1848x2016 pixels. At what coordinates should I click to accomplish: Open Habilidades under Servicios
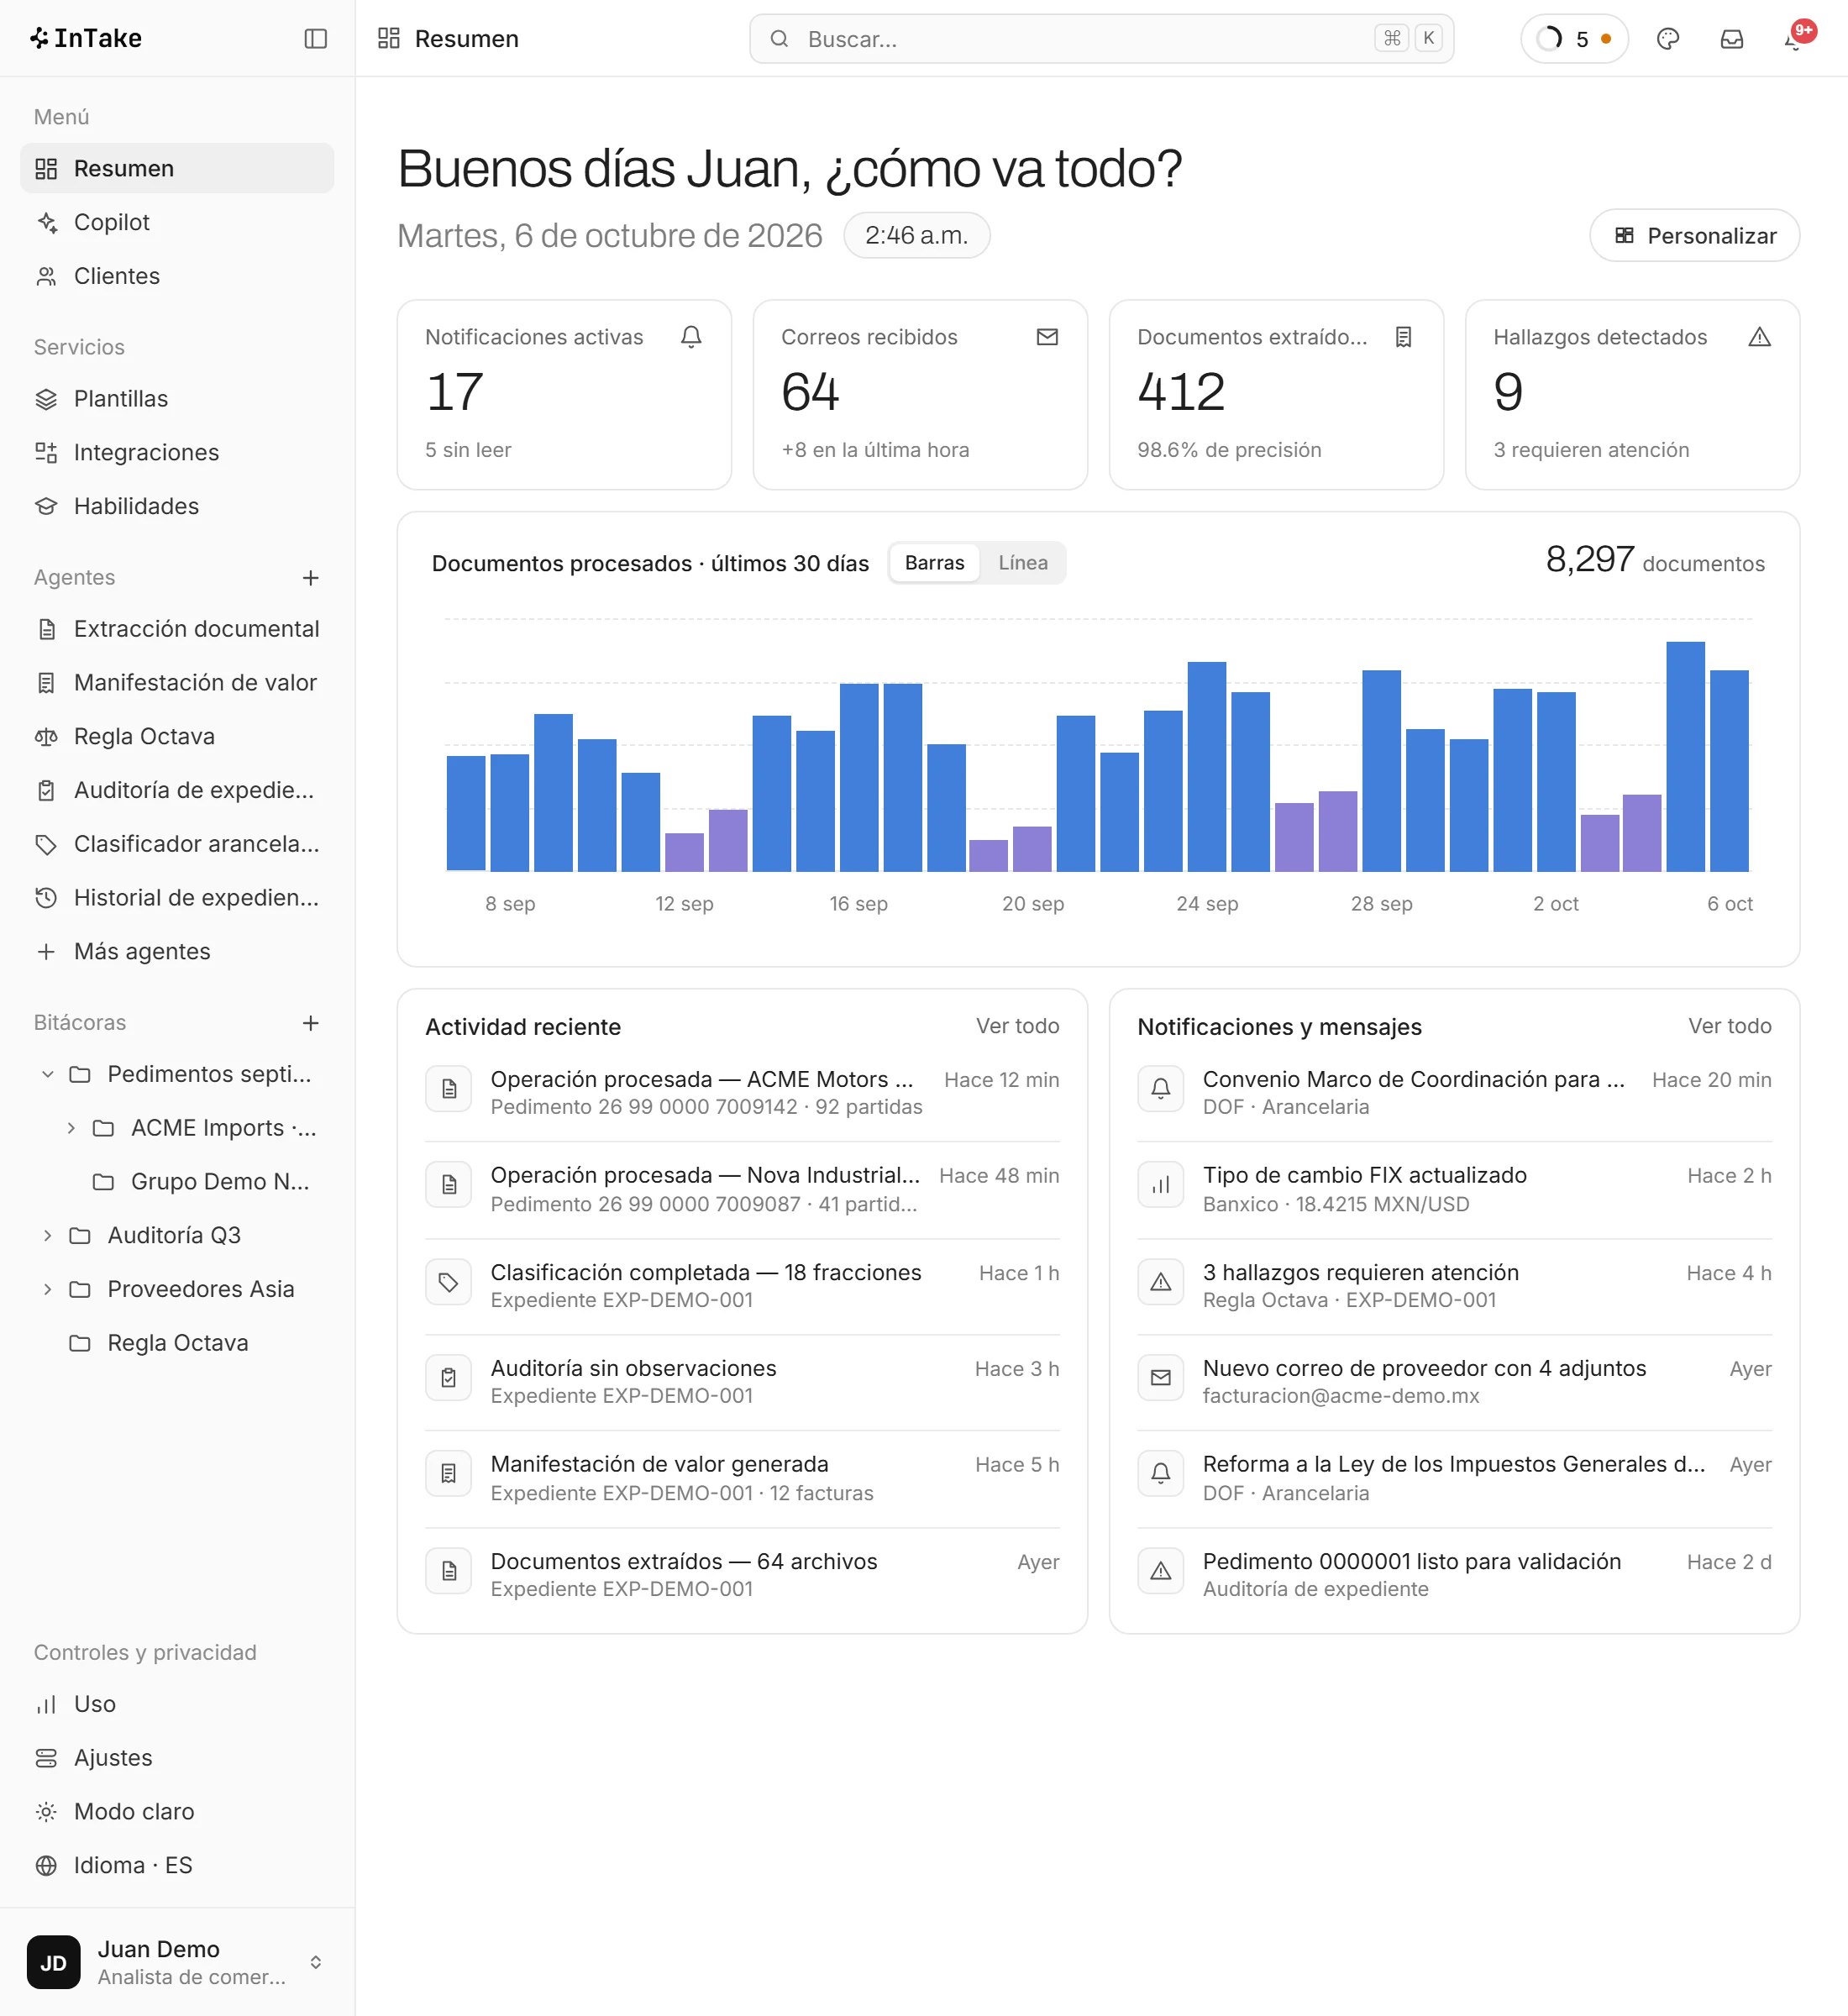coord(177,506)
